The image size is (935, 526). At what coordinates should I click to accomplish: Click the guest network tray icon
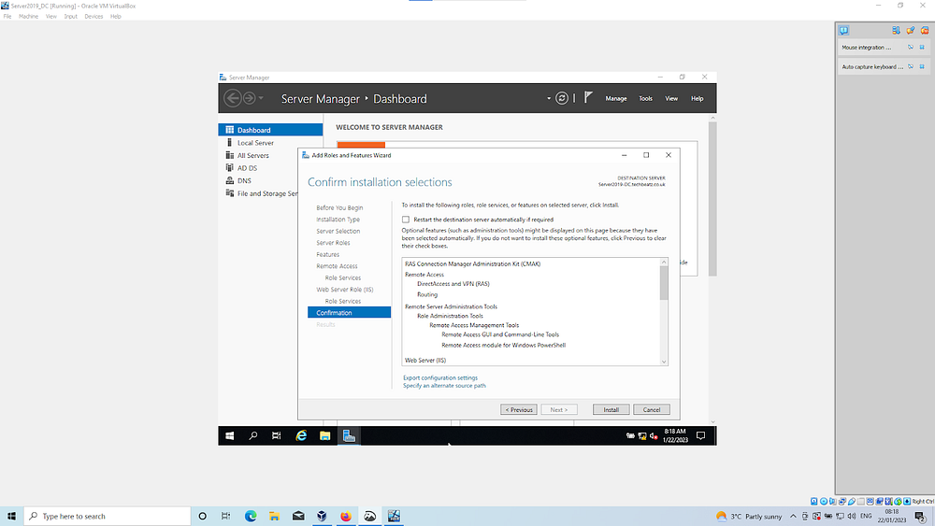point(642,436)
